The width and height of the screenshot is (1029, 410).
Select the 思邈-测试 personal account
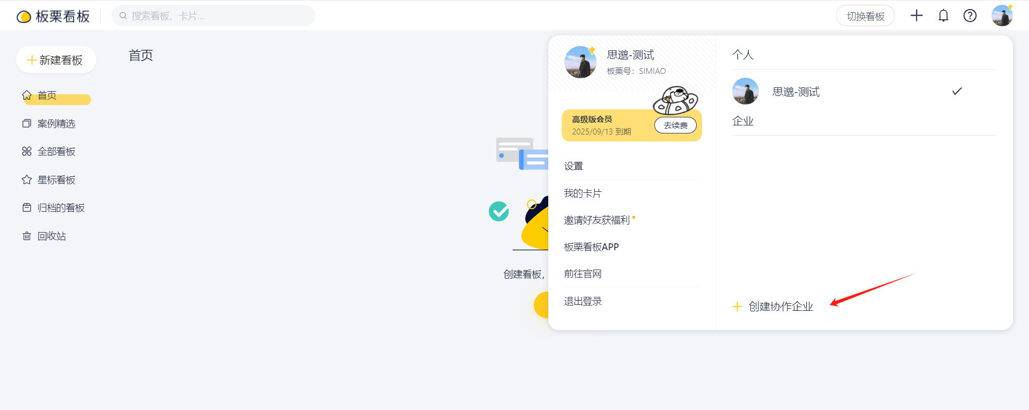point(795,92)
